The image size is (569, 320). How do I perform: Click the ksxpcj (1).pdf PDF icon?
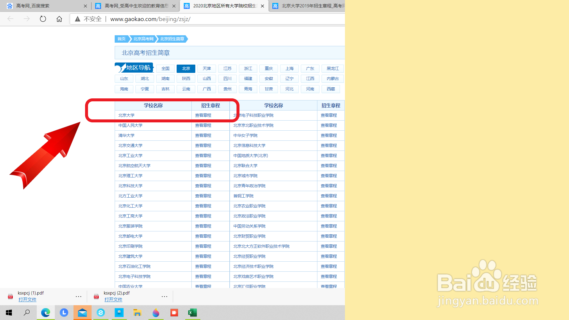tap(10, 296)
